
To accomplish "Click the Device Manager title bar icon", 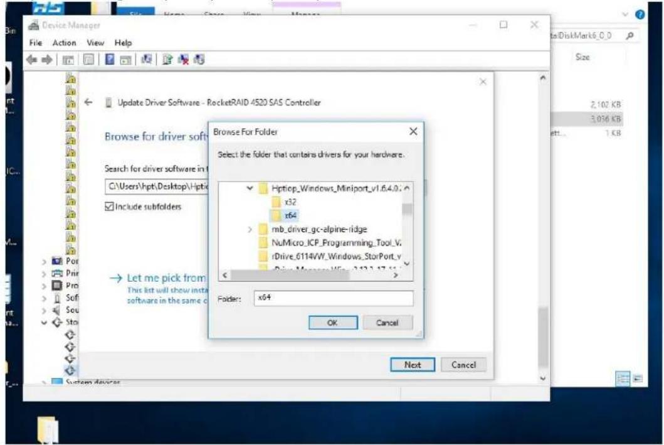I will coord(33,26).
